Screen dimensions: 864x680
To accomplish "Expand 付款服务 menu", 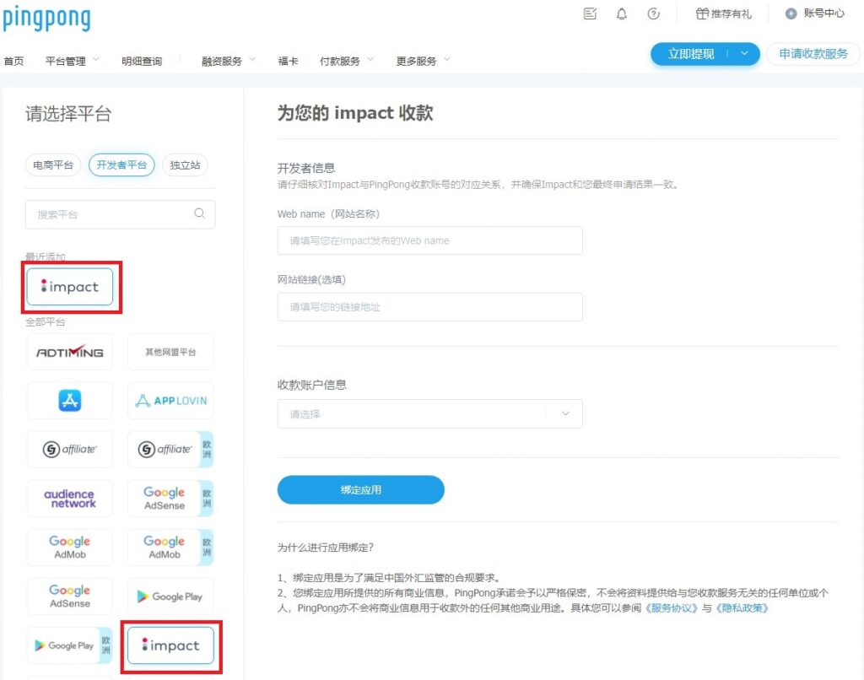I will click(347, 61).
